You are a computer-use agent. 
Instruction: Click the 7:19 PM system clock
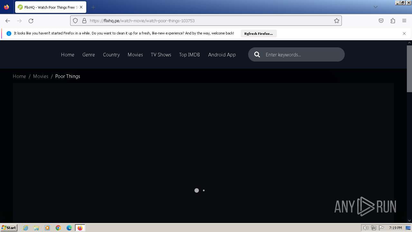point(395,228)
